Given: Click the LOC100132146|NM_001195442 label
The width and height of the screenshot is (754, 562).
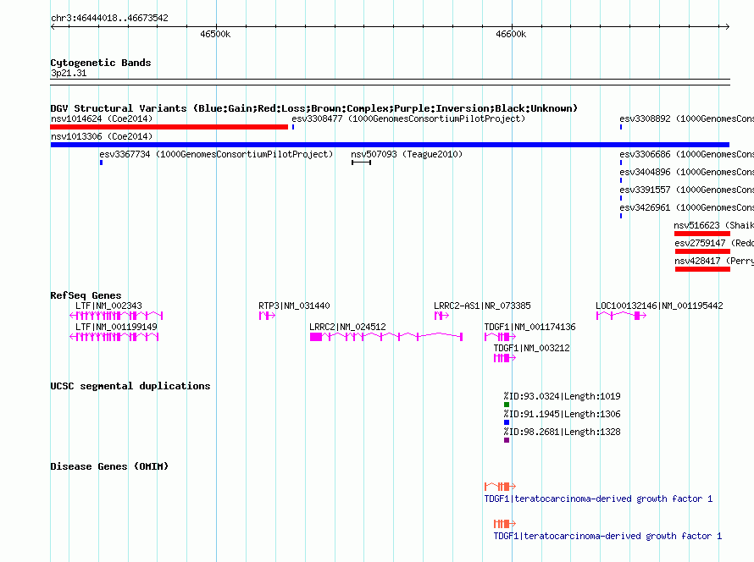Looking at the screenshot, I should click(659, 306).
